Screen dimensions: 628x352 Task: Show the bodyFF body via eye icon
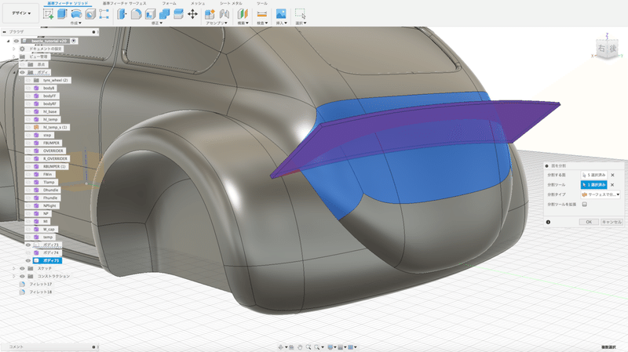coord(28,96)
